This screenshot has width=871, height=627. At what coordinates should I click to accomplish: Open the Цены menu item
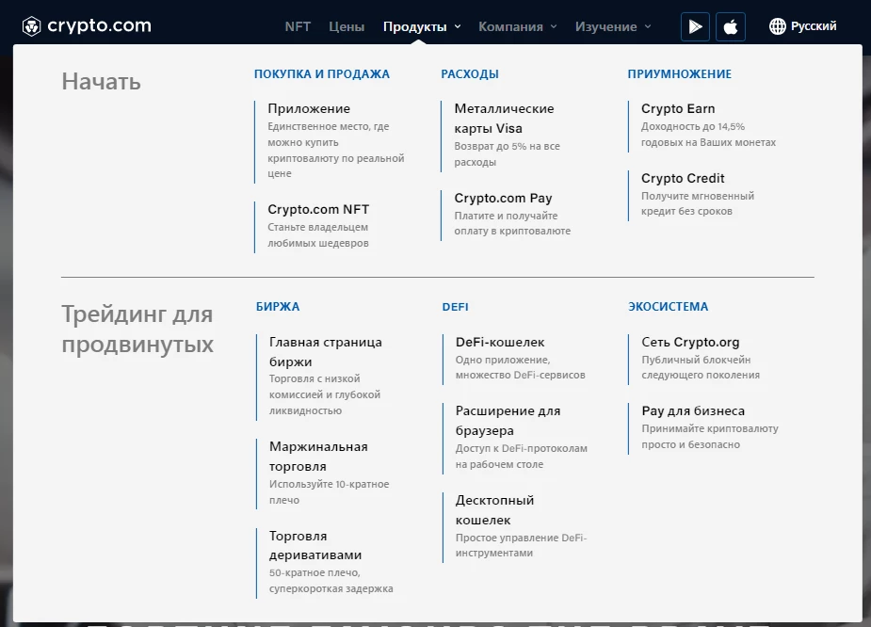(347, 26)
